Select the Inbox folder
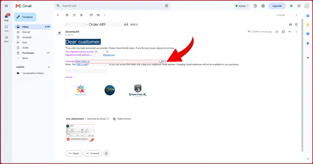 tap(33, 27)
